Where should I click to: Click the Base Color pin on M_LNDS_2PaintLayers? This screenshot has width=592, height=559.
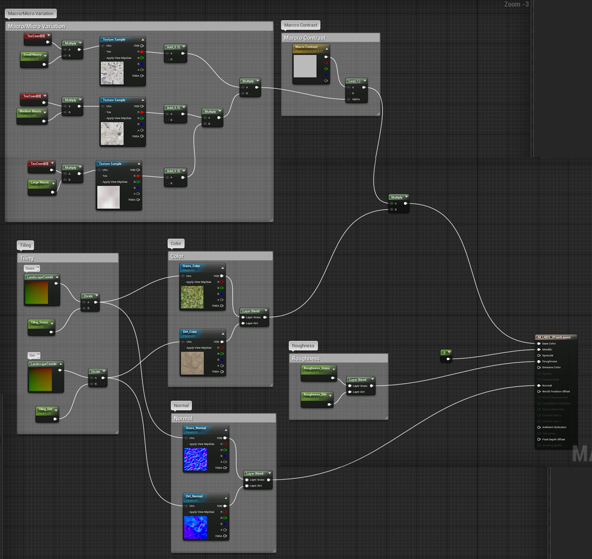tap(539, 343)
